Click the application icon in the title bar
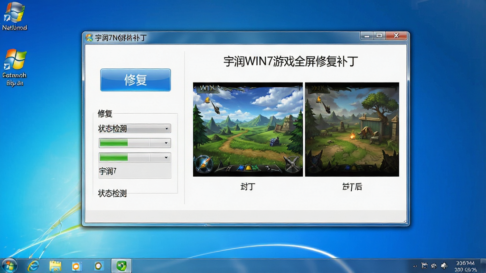The image size is (486, 273). click(89, 38)
